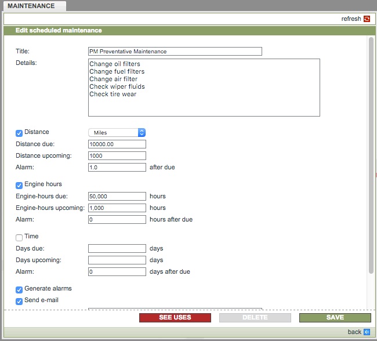Click the 'days after due' text
The image size is (377, 341).
point(170,271)
